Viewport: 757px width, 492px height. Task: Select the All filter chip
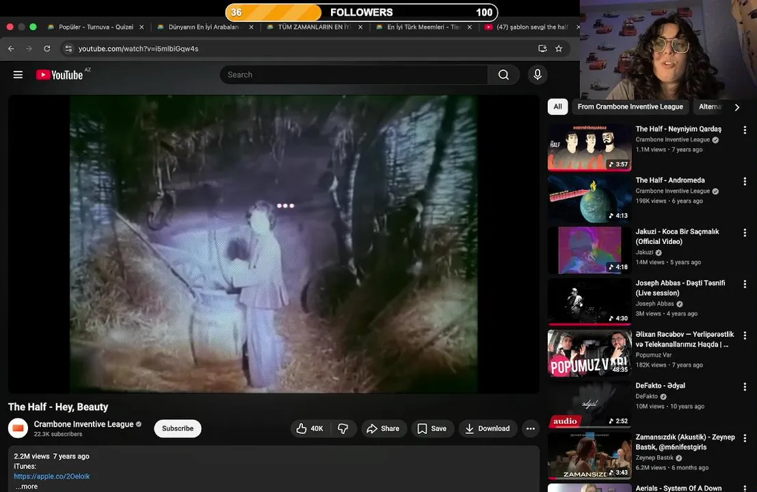point(557,107)
